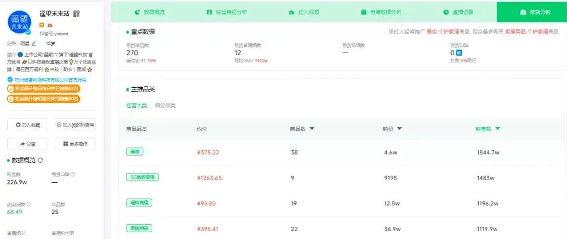Viewport: 567px width, 239px height.
Task: Click the ¥95.80 average price
Action: pyautogui.click(x=206, y=204)
